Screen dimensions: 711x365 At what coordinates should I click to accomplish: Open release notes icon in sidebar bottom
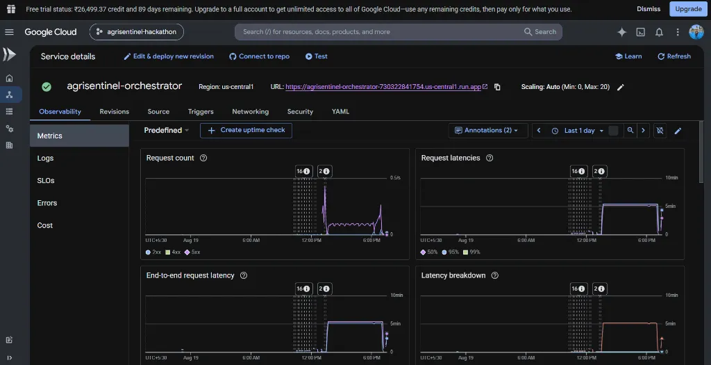click(9, 340)
